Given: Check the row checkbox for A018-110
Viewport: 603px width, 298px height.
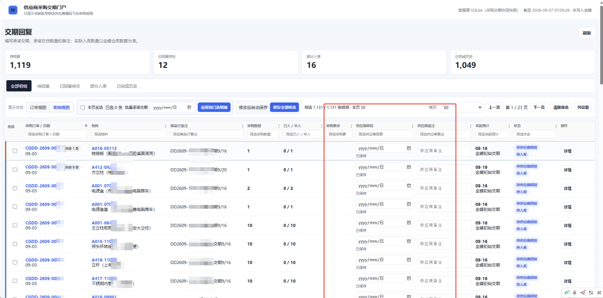Looking at the screenshot, I should pos(15,243).
